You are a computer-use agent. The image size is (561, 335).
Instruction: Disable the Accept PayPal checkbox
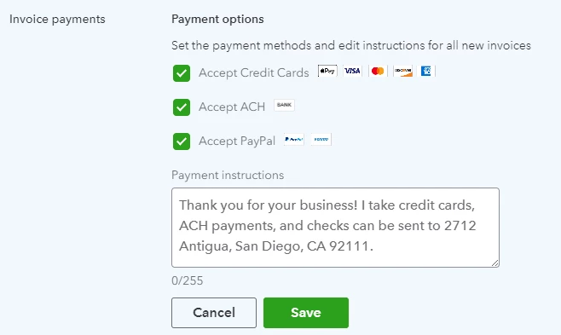pyautogui.click(x=182, y=142)
